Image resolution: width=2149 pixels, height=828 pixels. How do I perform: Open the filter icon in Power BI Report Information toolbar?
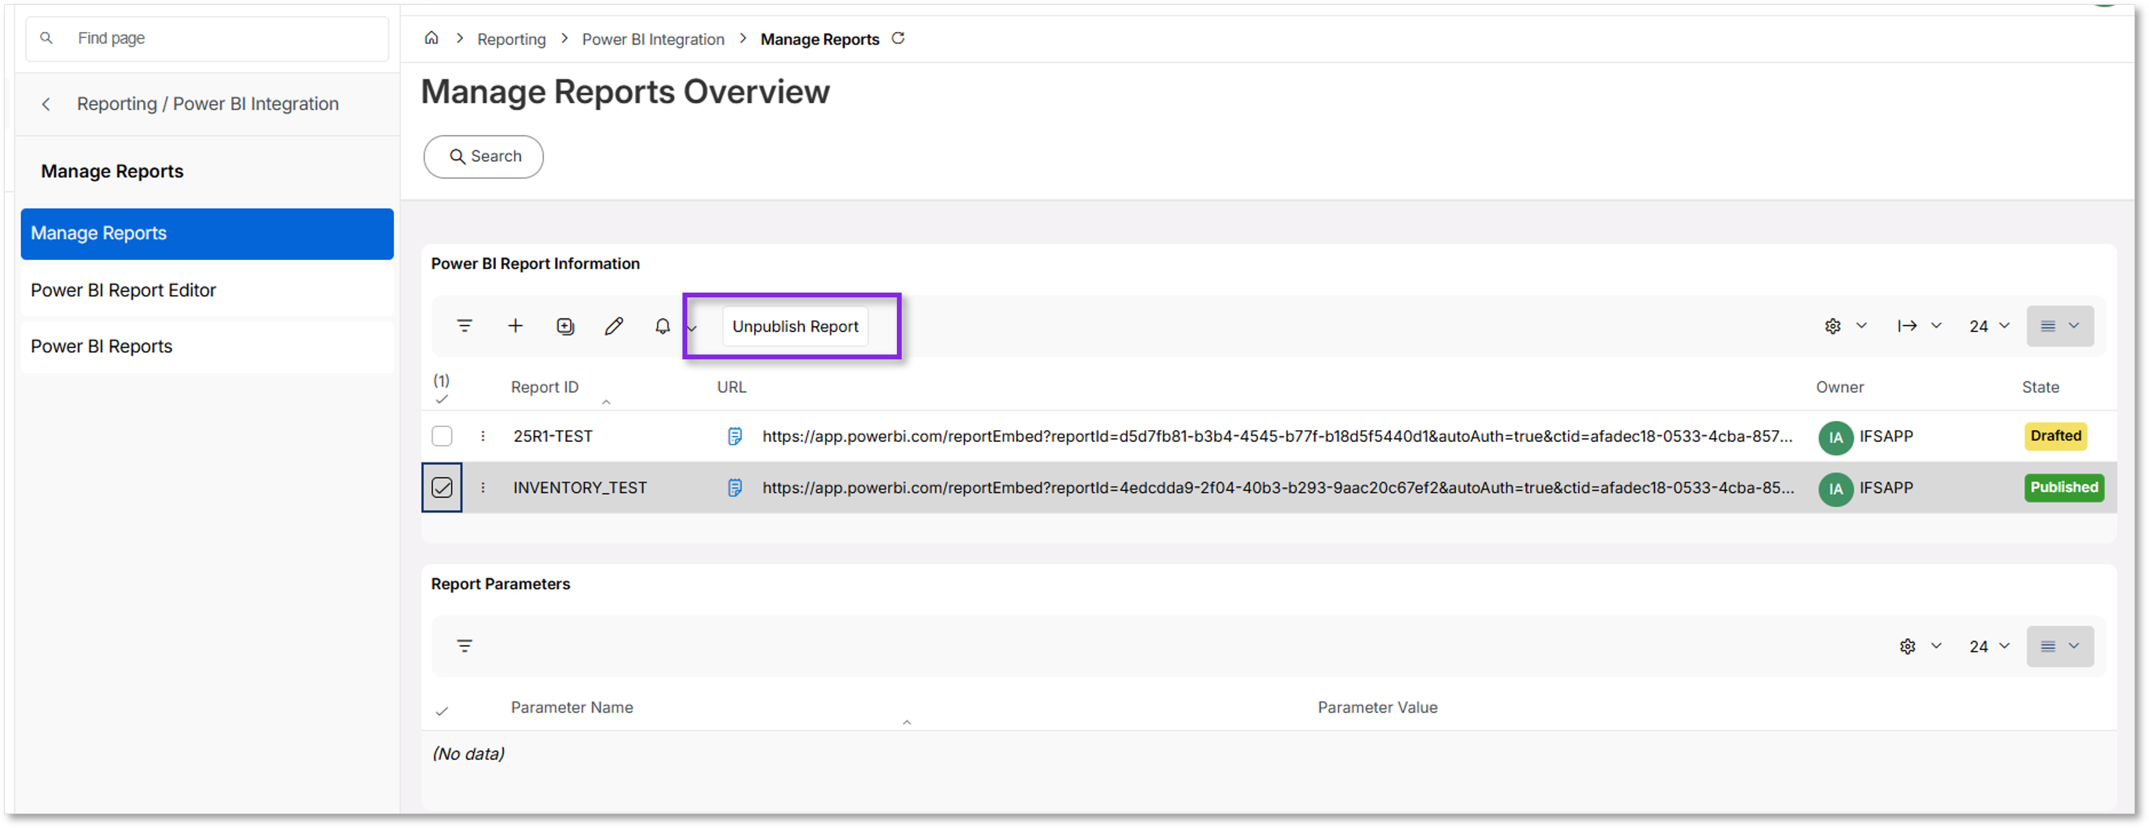[x=464, y=326]
